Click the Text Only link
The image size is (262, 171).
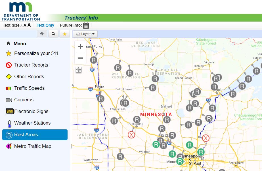(x=45, y=25)
